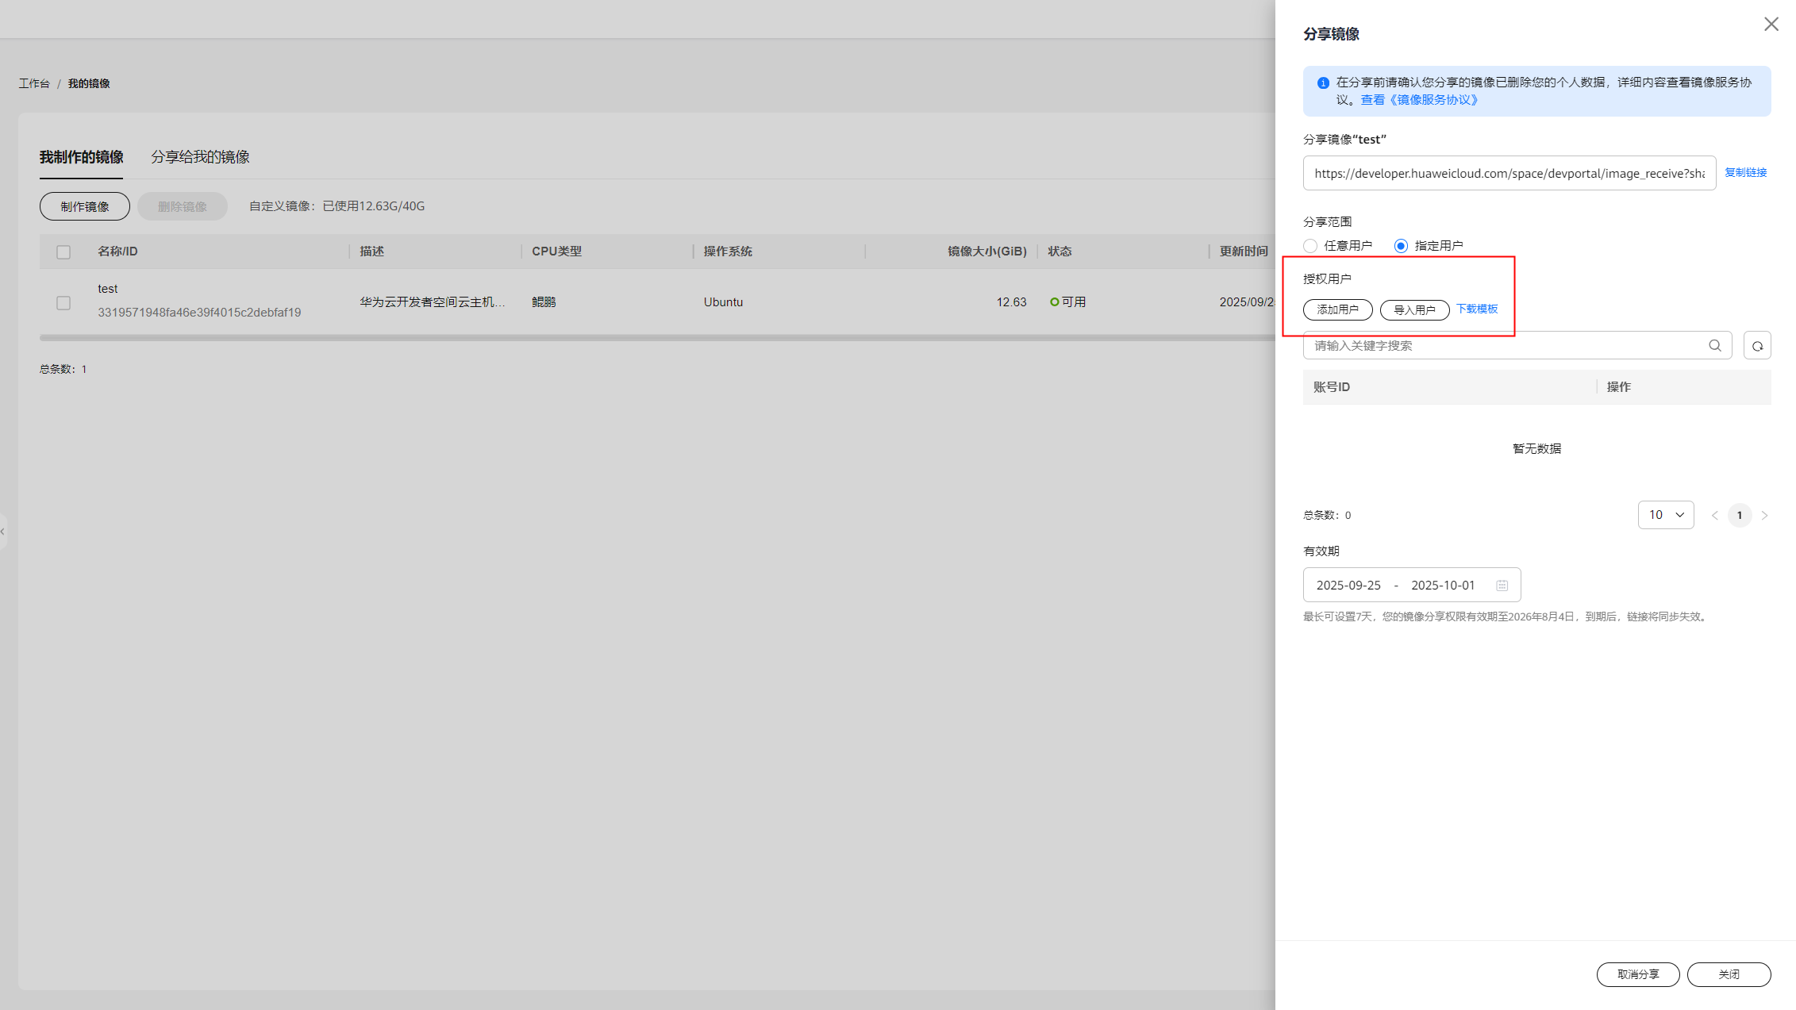The image size is (1796, 1010).
Task: Click the search magnifier icon
Action: tap(1714, 345)
